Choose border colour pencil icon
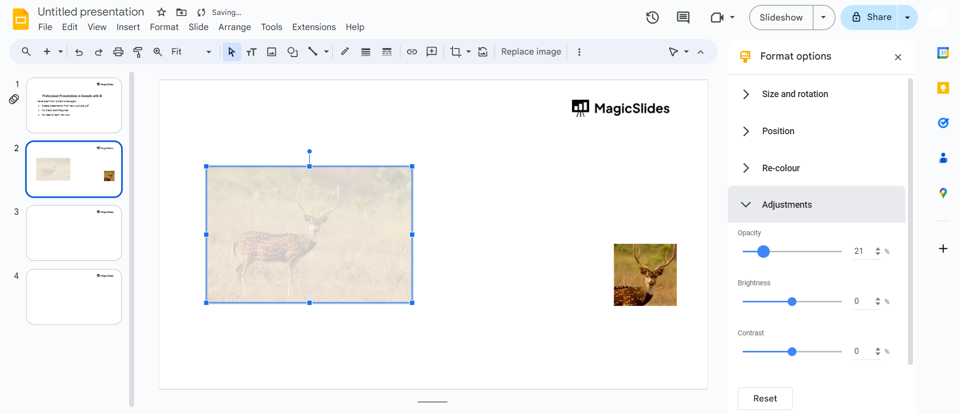Viewport: 960px width, 414px height. 345,52
